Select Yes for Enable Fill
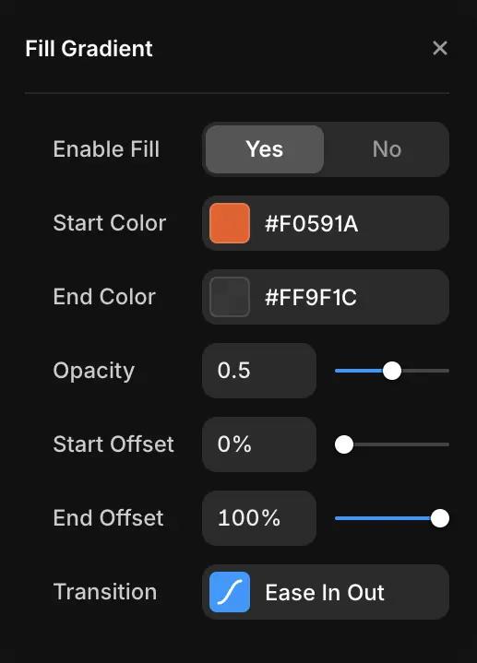Viewport: 477px width, 663px height. click(x=265, y=149)
